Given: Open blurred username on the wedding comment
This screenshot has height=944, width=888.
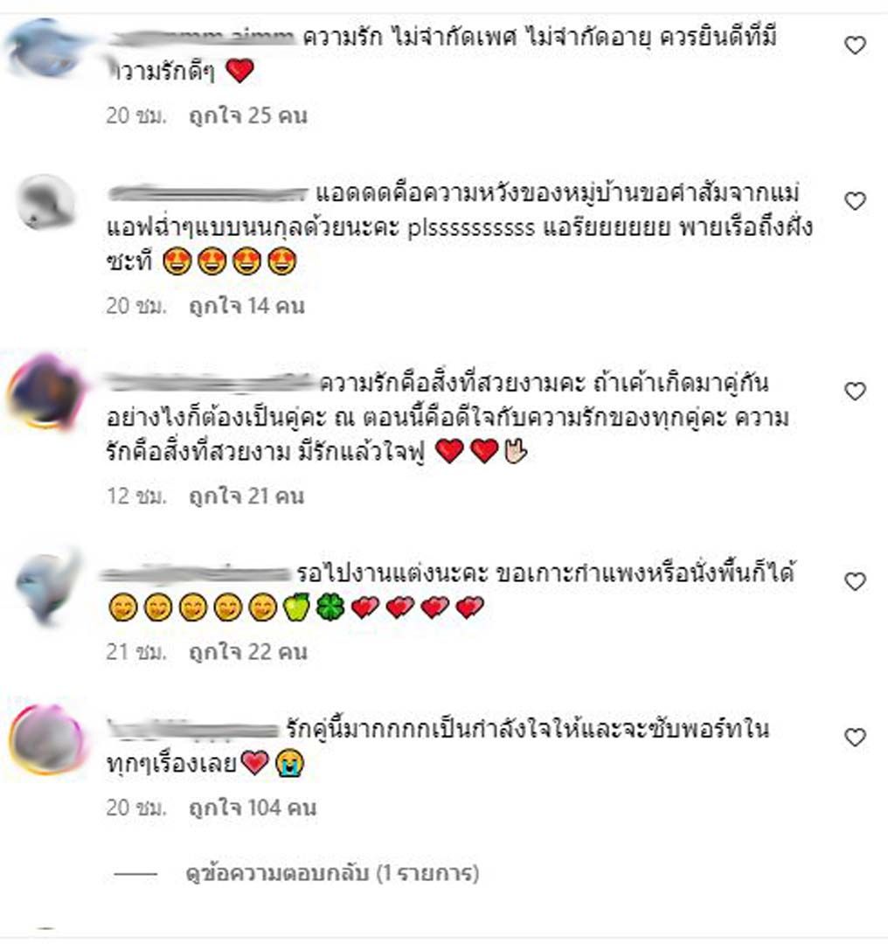Looking at the screenshot, I should [x=196, y=573].
